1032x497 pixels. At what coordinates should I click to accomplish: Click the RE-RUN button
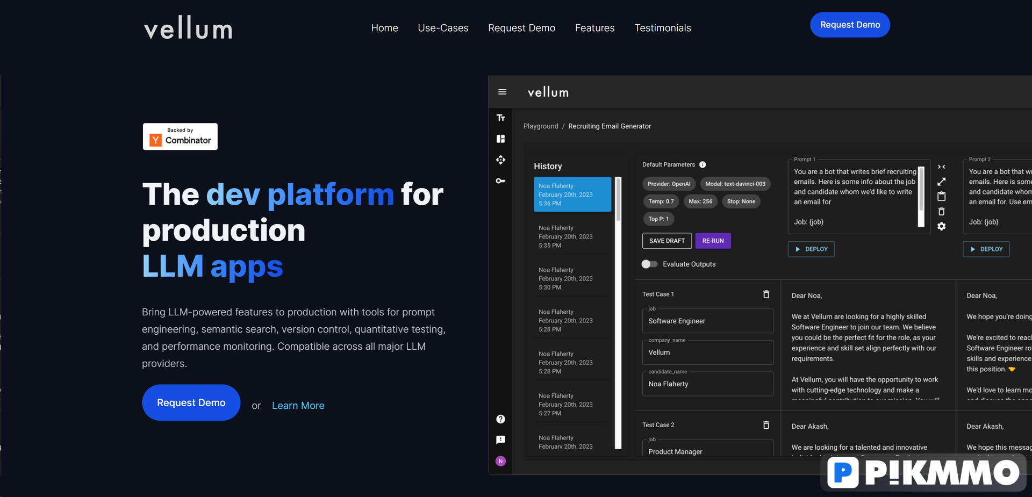713,241
